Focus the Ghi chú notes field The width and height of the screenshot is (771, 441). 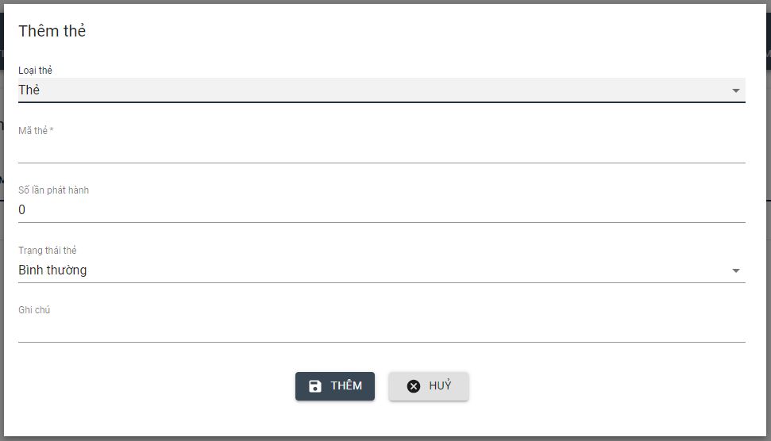[381, 330]
